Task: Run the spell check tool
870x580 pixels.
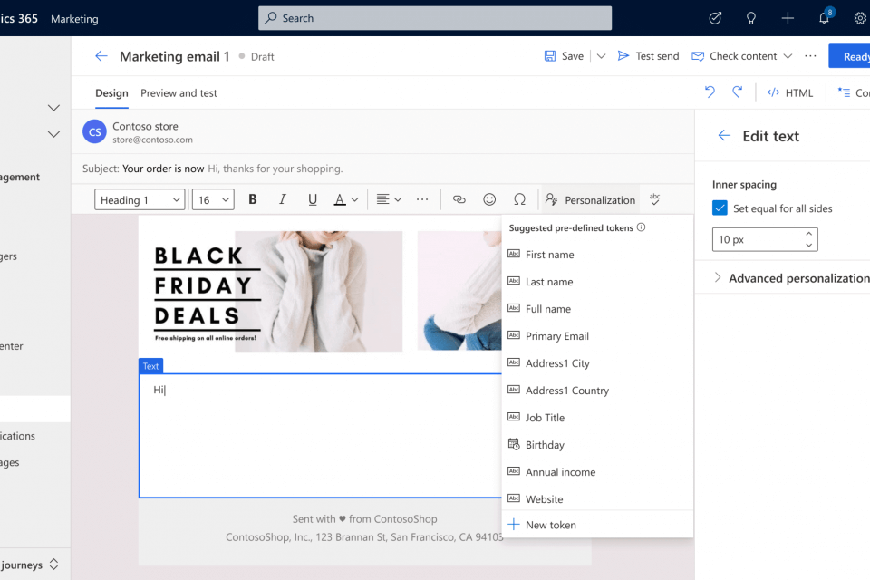Action: pyautogui.click(x=654, y=199)
